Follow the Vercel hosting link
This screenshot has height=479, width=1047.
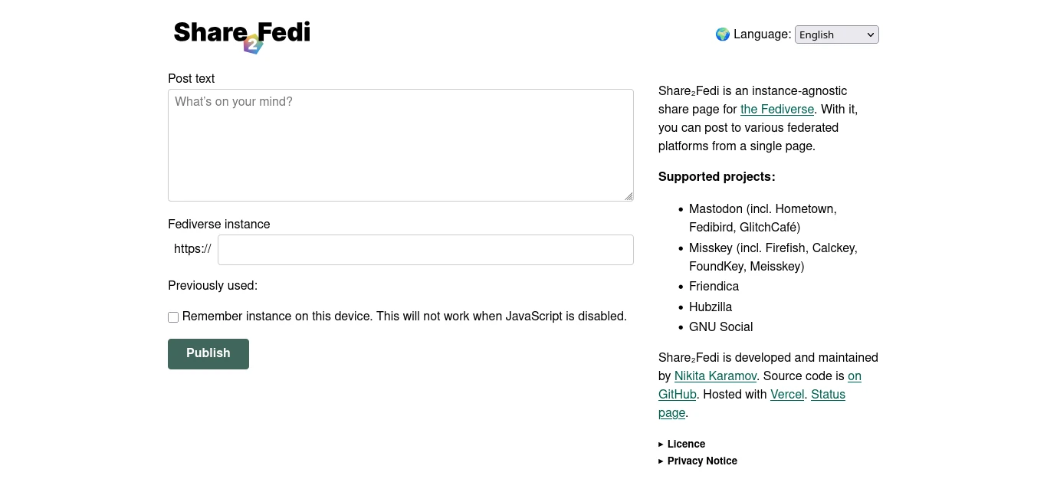(786, 395)
